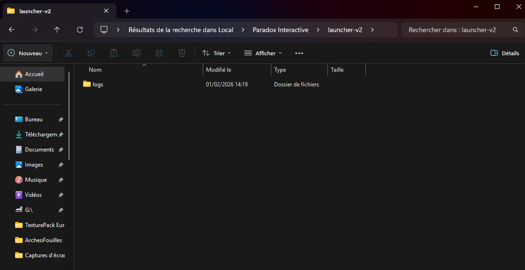525x270 pixels.
Task: Click pin icon next to Musique
Action: [60, 180]
